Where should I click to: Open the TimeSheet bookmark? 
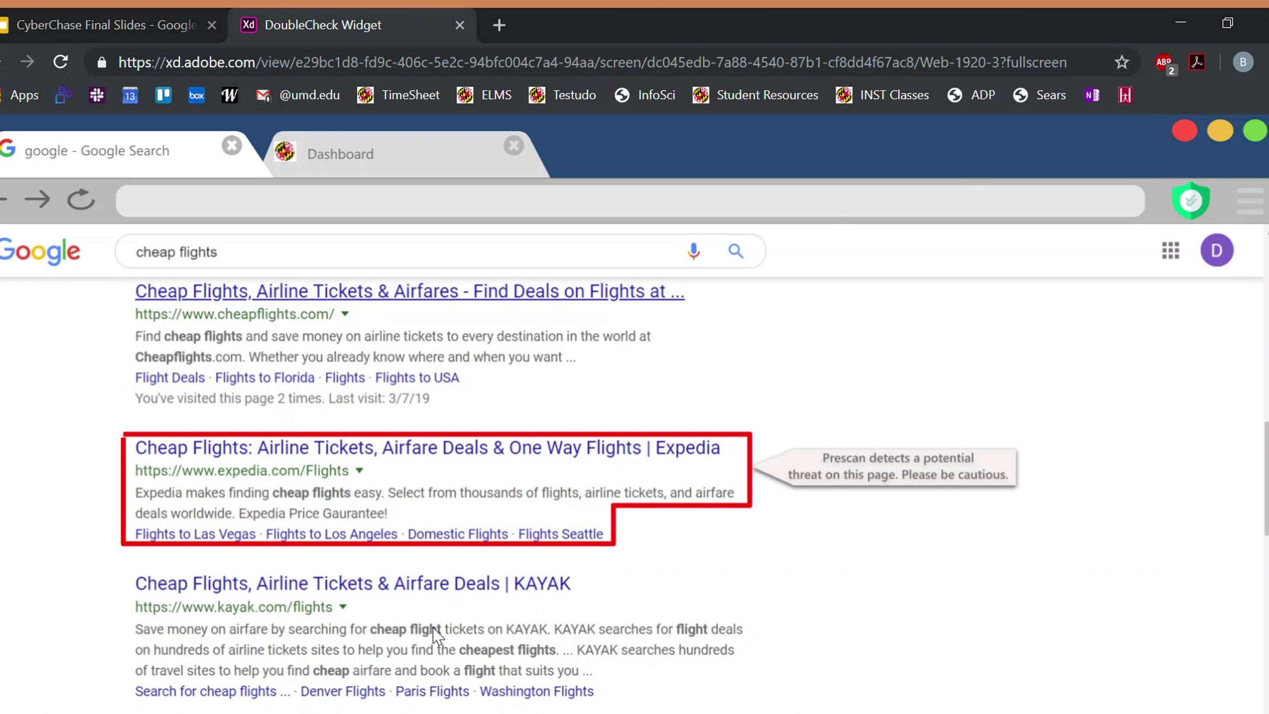click(x=398, y=95)
